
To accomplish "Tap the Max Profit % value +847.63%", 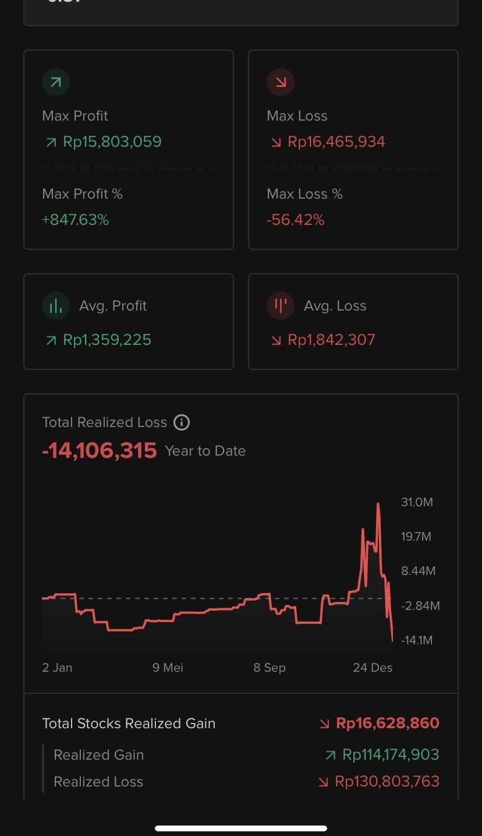I will tap(76, 220).
